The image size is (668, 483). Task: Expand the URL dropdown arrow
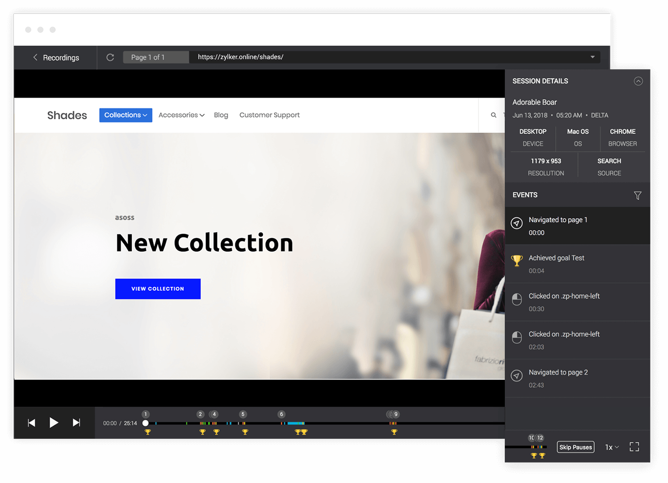[593, 57]
